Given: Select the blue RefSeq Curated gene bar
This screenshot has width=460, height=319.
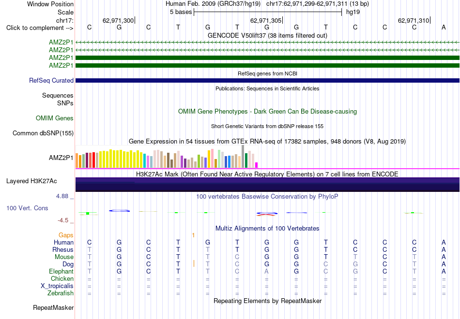Looking at the screenshot, I should click(268, 80).
